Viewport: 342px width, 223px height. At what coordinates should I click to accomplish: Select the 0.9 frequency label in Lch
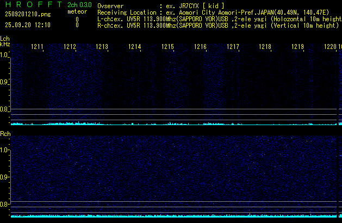[4, 82]
